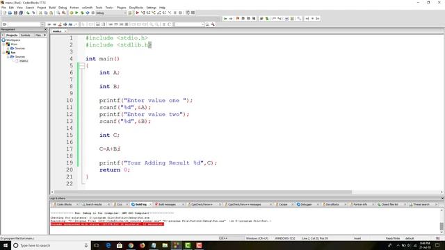445x250 pixels.
Task: Click the Break debugger pause icon
Action: click(175, 12)
